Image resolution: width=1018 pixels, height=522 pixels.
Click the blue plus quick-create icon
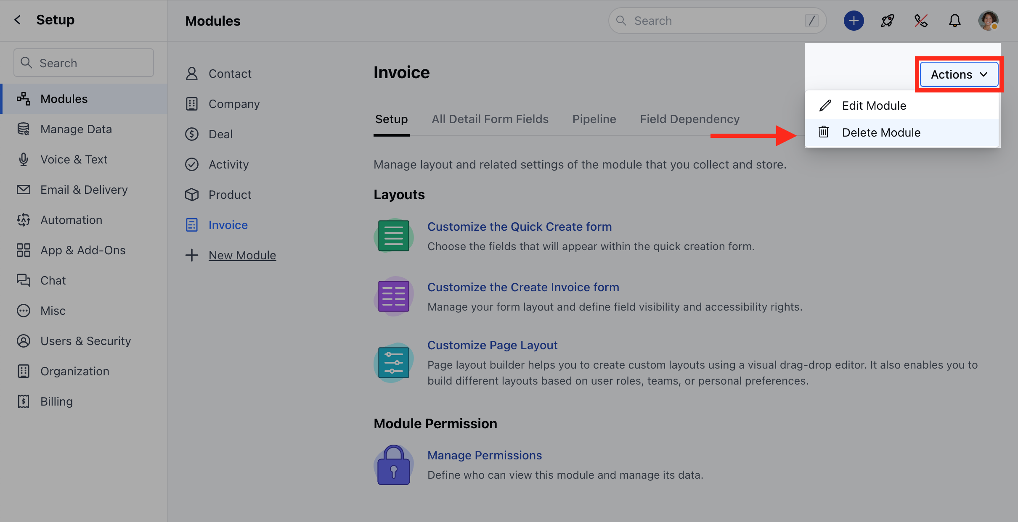[854, 21]
